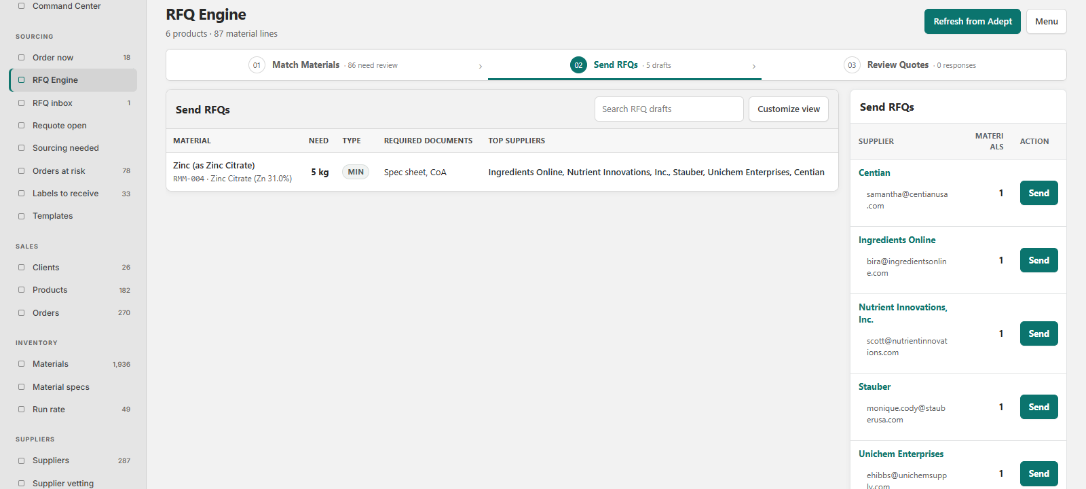Click the MIN type badge
Viewport: 1086px width, 489px height.
pos(356,172)
